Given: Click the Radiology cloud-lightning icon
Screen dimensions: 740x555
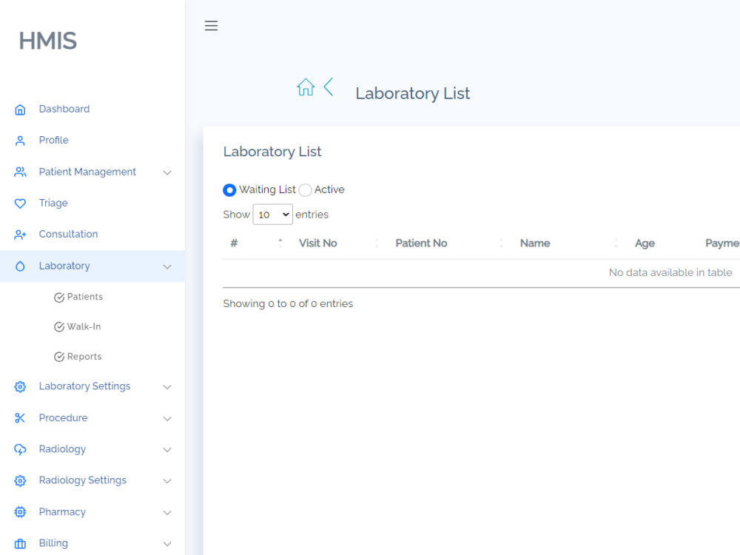Looking at the screenshot, I should tap(20, 449).
